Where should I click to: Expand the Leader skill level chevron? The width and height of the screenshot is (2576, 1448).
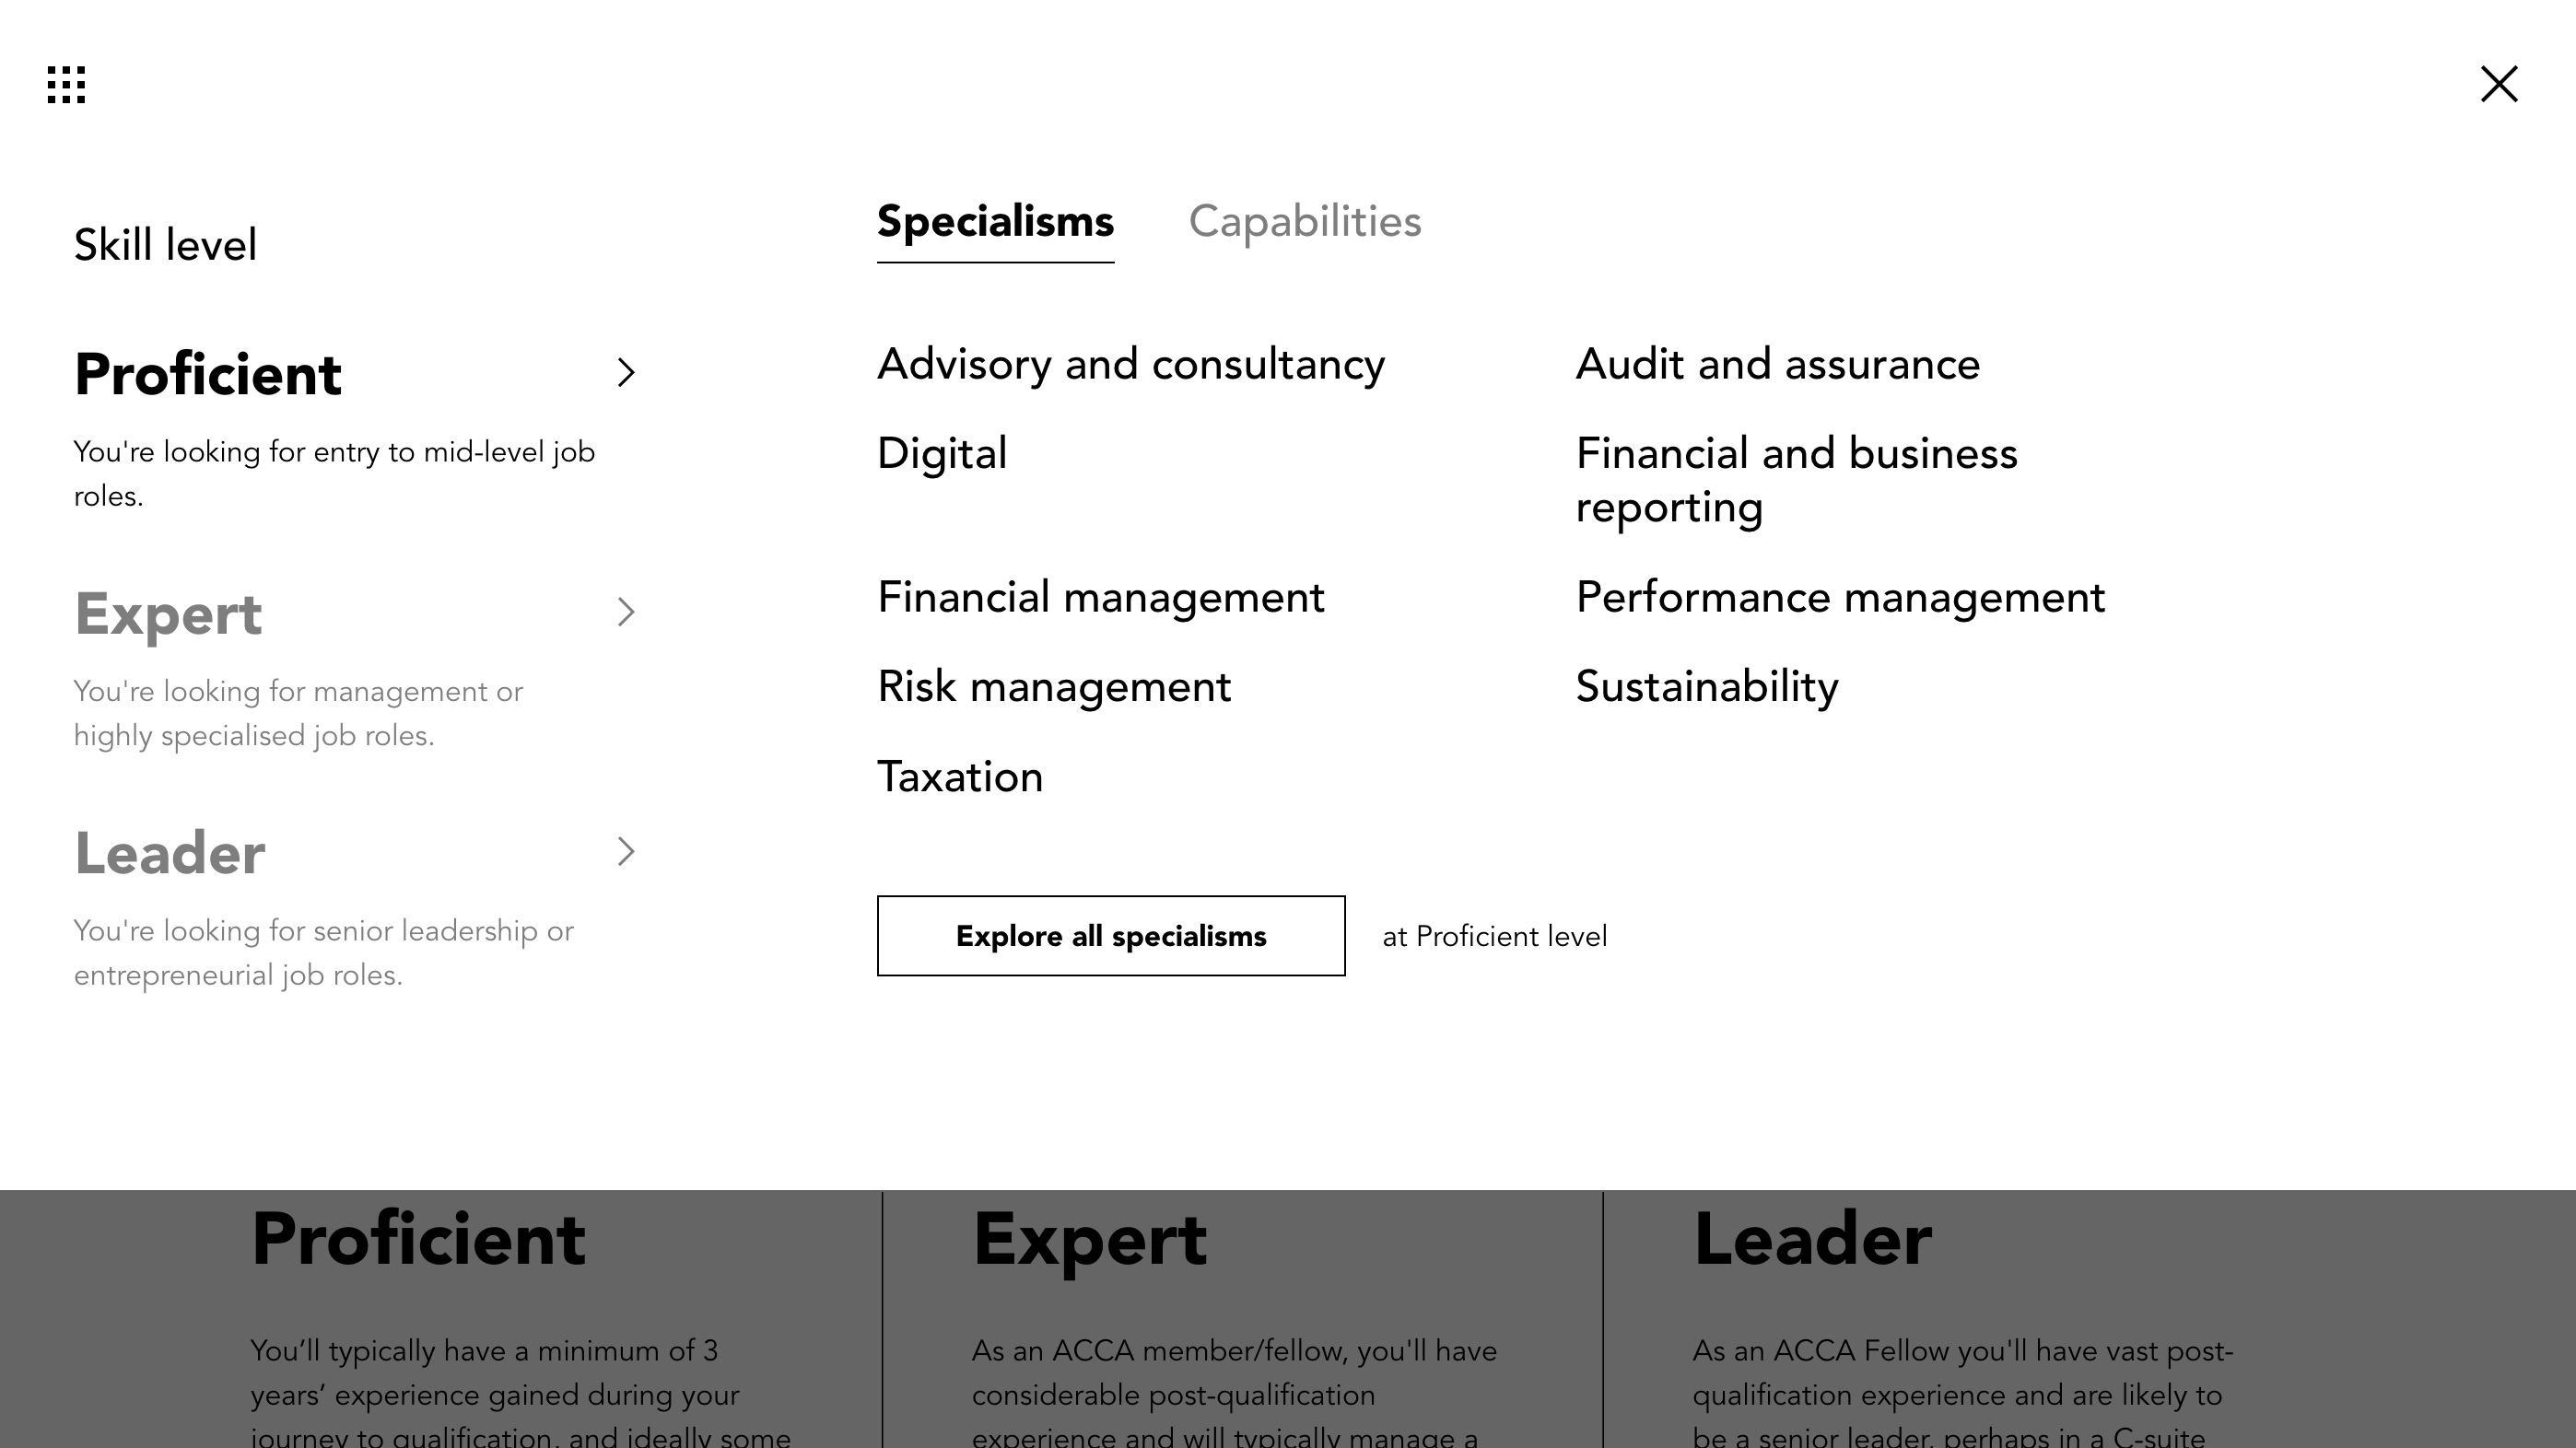coord(626,852)
